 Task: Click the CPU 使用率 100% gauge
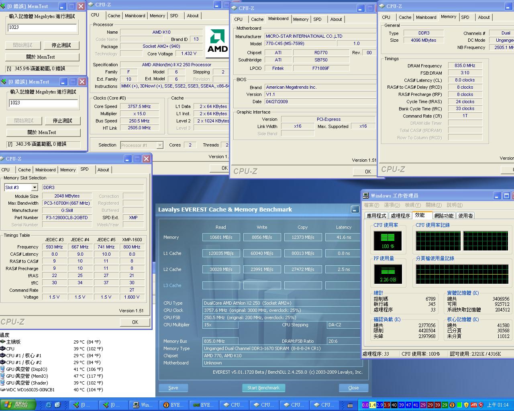click(x=388, y=241)
